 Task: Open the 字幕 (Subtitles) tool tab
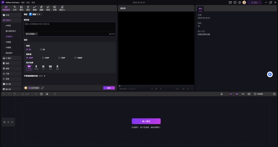[x=55, y=8]
